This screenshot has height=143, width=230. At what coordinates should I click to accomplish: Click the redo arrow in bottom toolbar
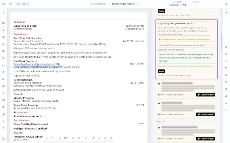coord(53,138)
